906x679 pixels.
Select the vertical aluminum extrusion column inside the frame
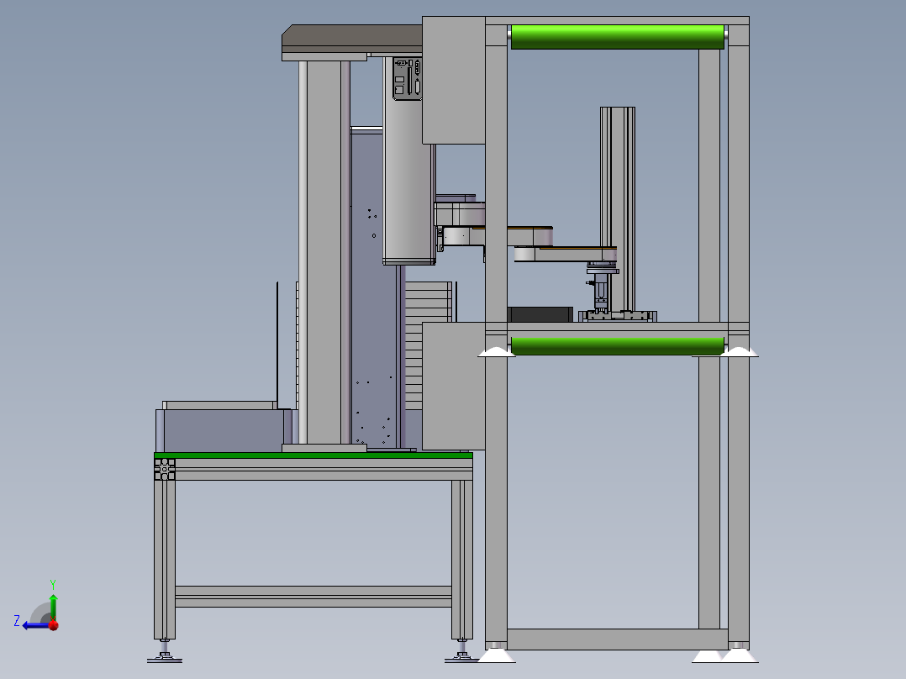pos(618,211)
